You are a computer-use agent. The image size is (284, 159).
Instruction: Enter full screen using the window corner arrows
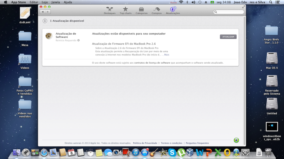[243, 7]
